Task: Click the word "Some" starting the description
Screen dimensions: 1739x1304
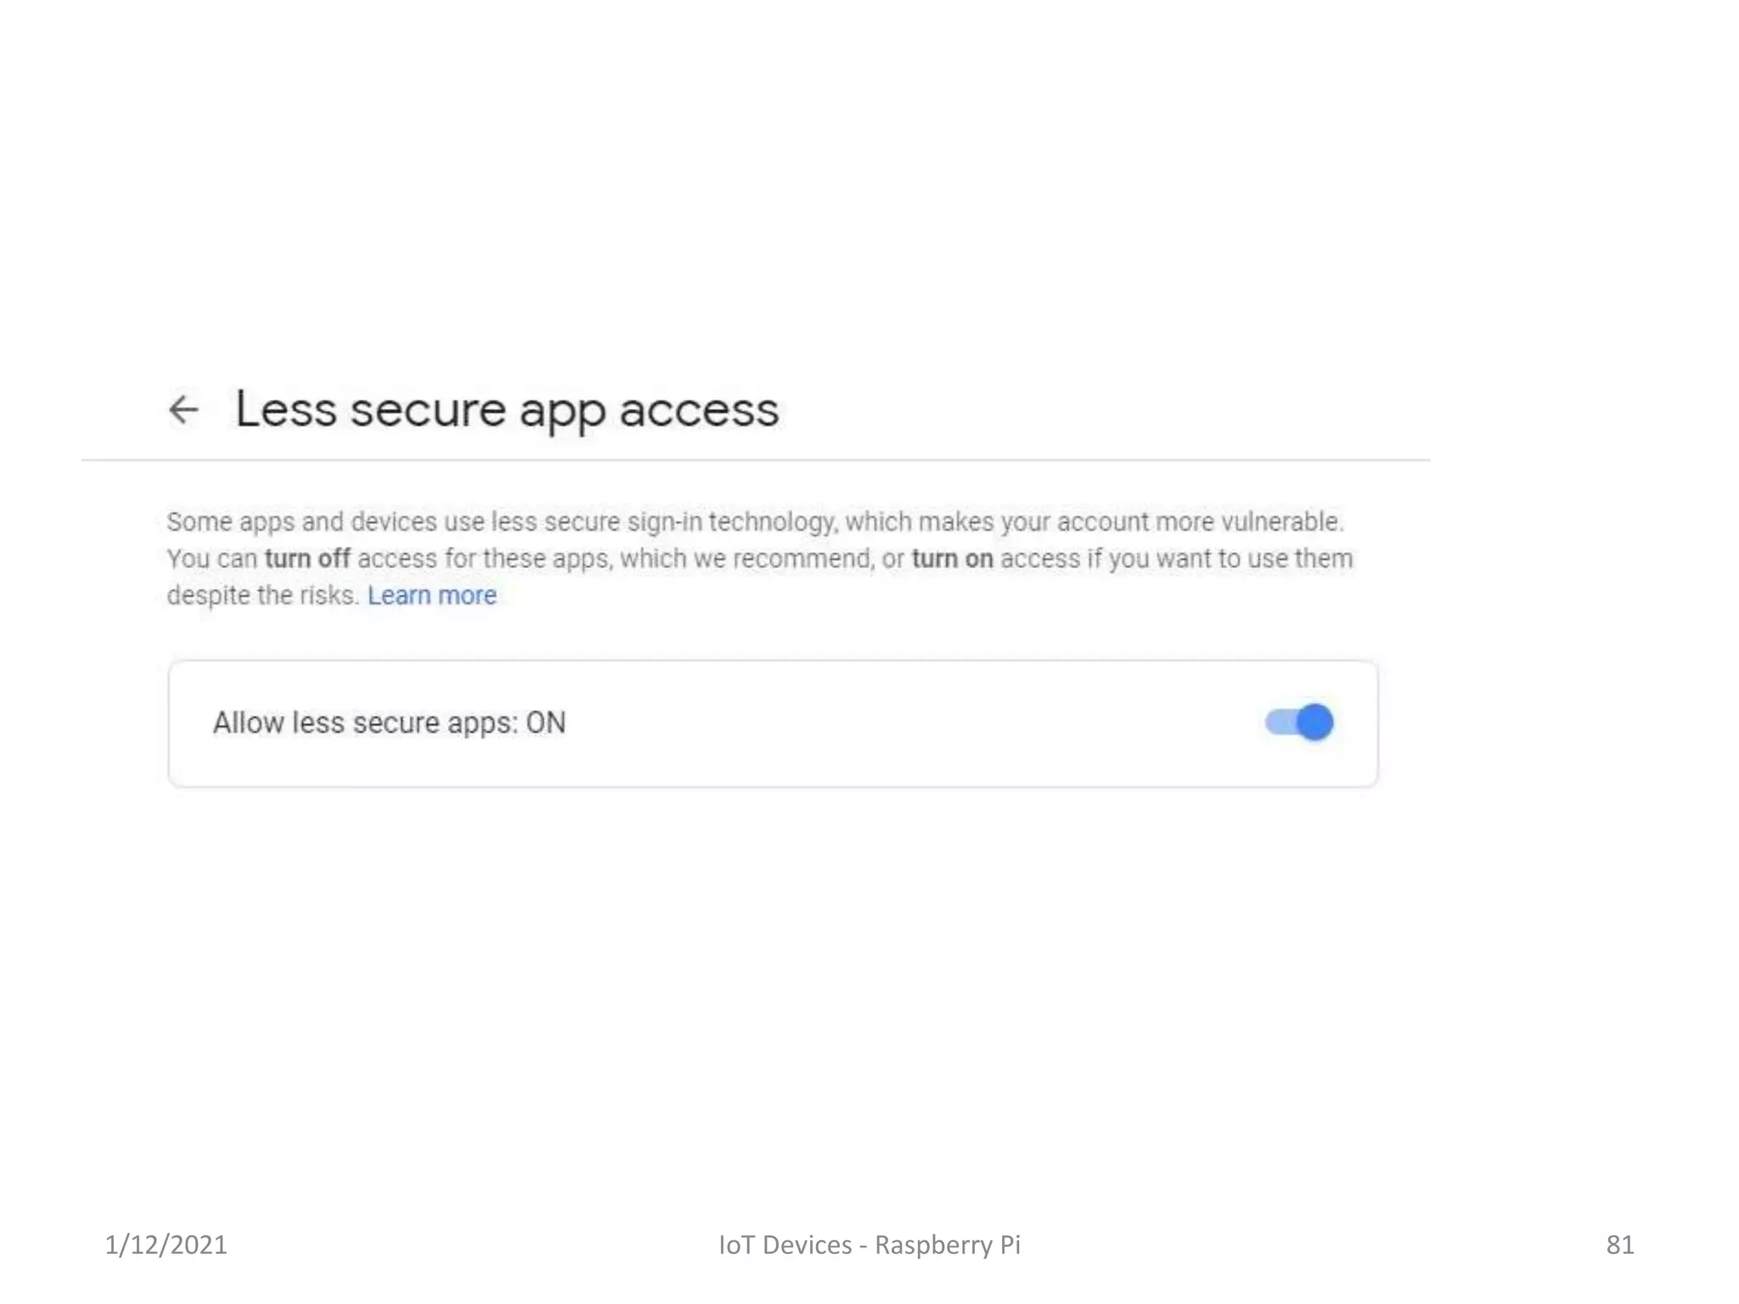Action: (200, 521)
